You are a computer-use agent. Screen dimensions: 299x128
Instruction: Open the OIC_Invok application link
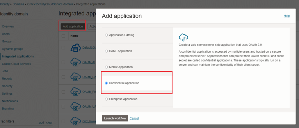point(89,121)
